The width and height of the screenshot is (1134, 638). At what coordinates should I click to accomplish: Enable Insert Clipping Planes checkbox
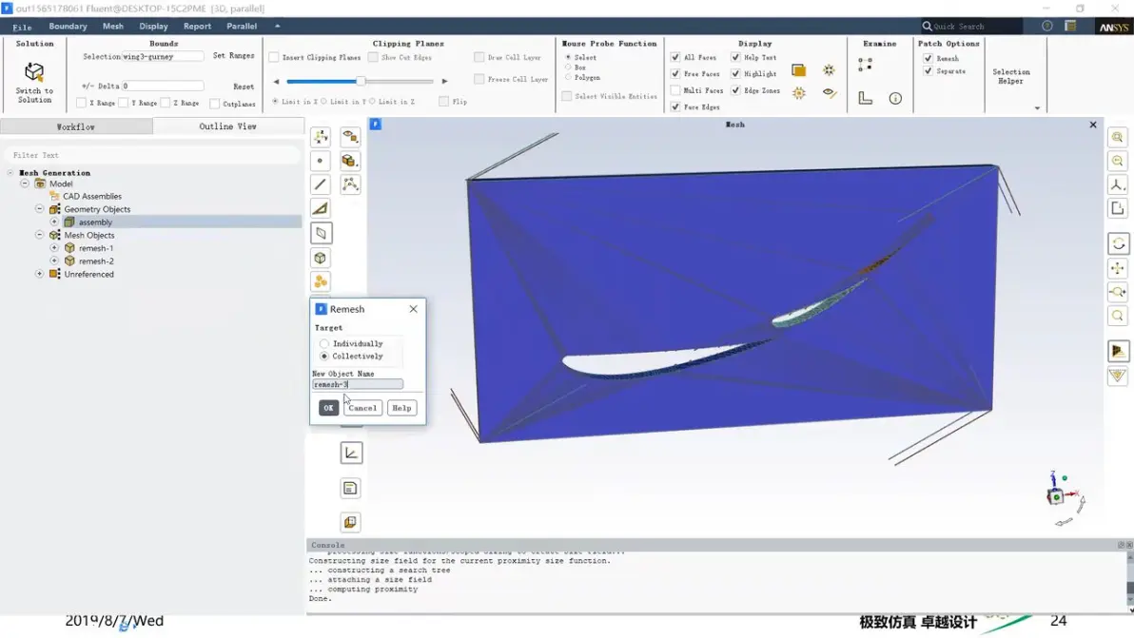click(x=274, y=57)
